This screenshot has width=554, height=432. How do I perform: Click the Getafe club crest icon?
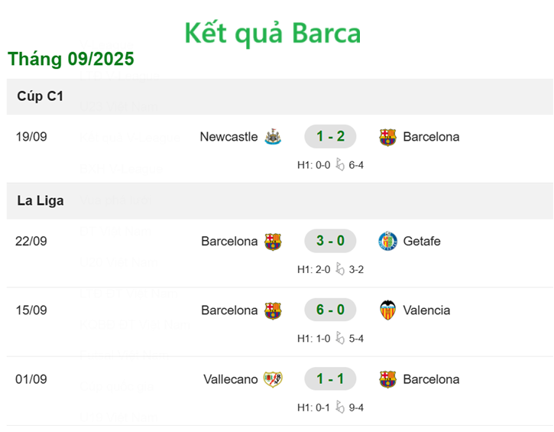(x=388, y=242)
